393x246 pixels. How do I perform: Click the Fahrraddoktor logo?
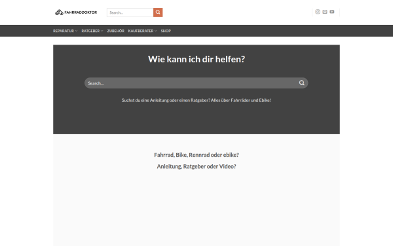[76, 12]
